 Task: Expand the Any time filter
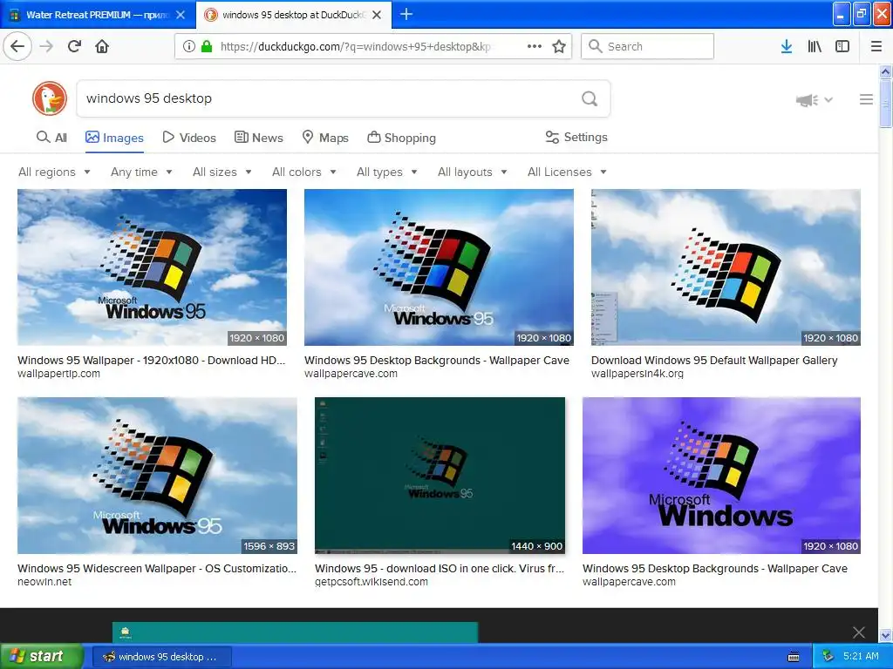coord(141,172)
